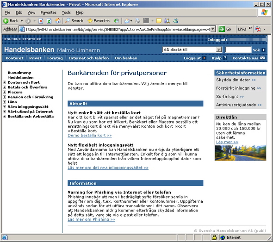This screenshot has height=242, width=273.
Task: Click the Sök arrow search button
Action: 264,50
